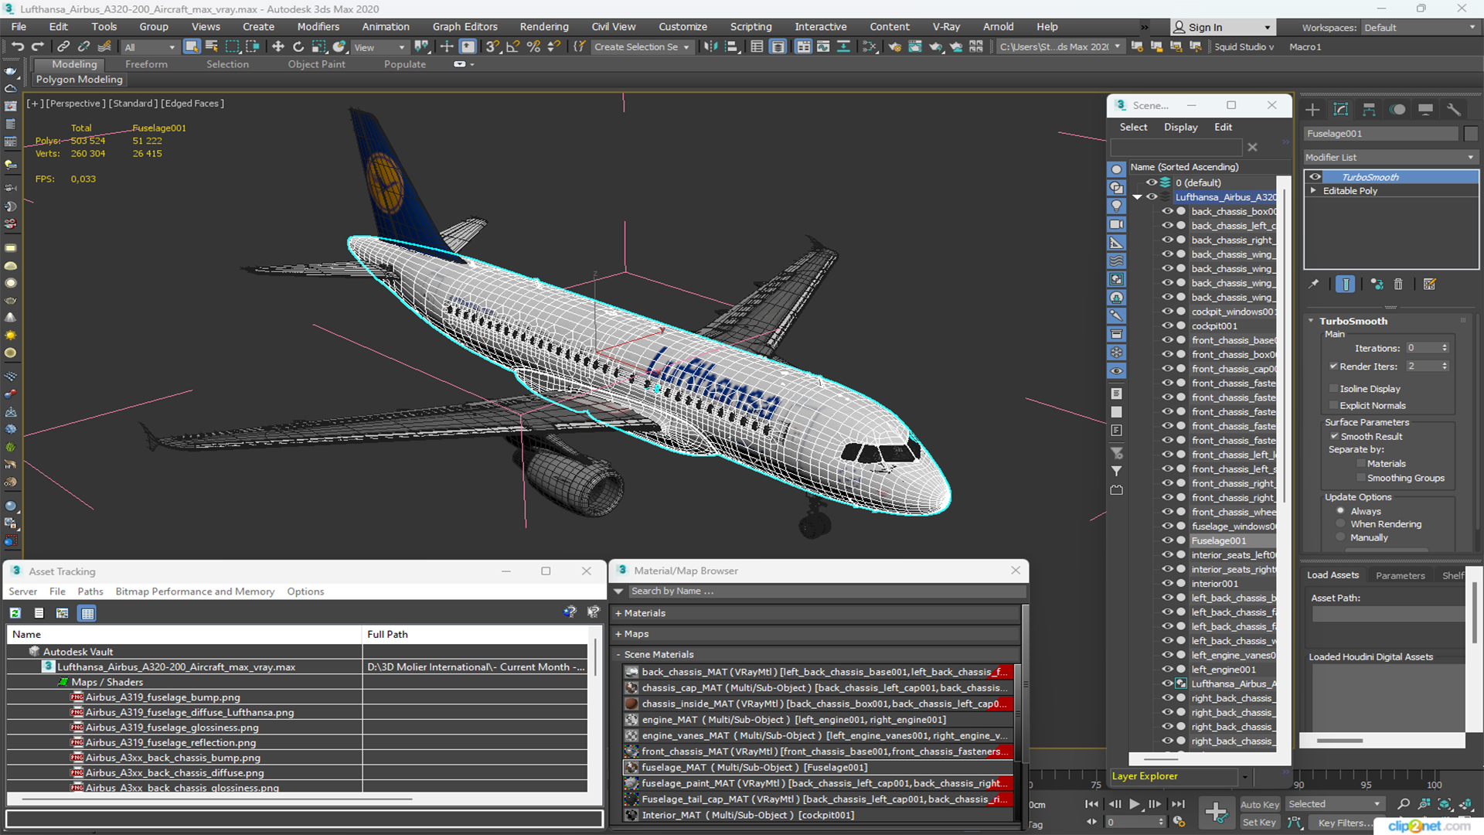1484x835 pixels.
Task: Check Separate by Materials checkbox
Action: click(1360, 464)
